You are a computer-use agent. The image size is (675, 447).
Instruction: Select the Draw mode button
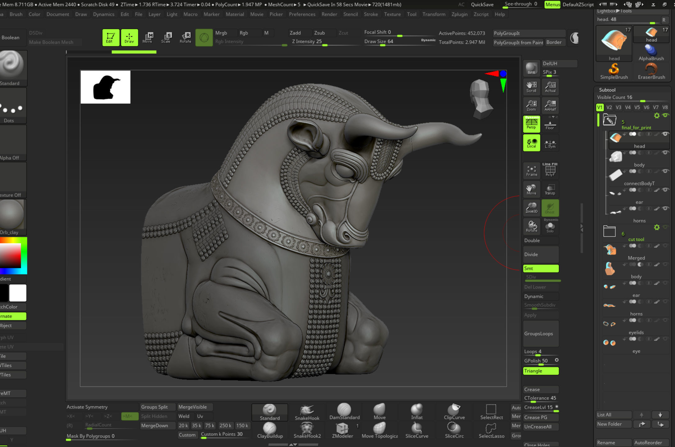129,38
